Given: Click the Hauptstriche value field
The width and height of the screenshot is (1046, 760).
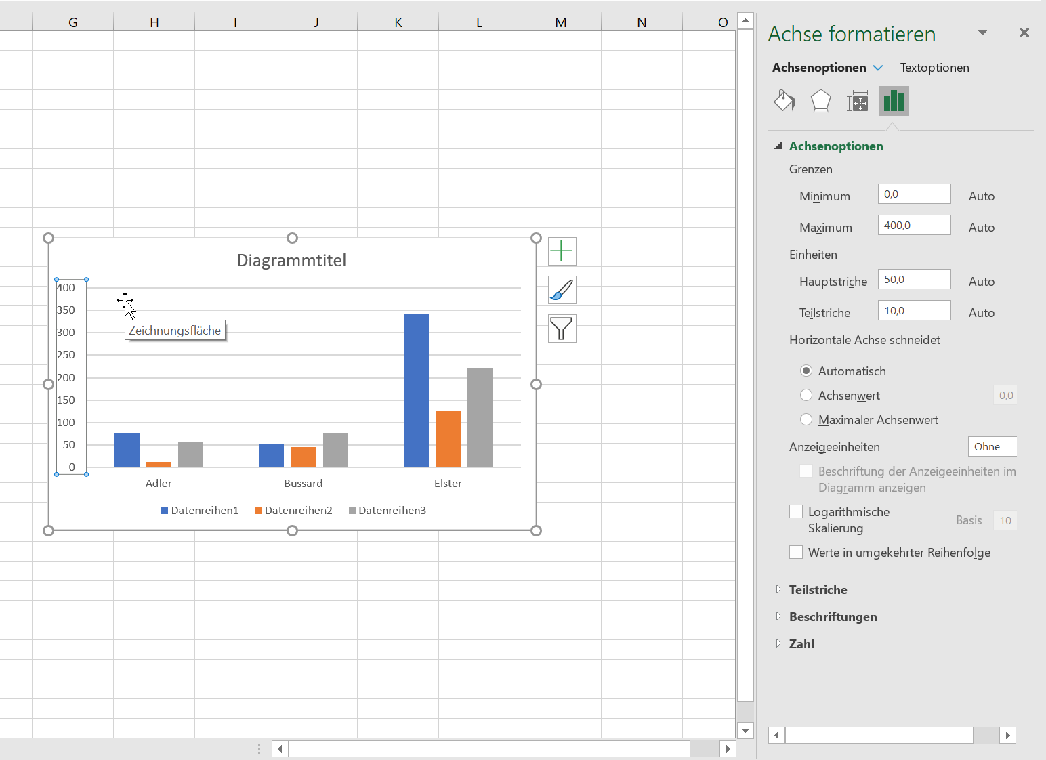Looking at the screenshot, I should coord(914,279).
